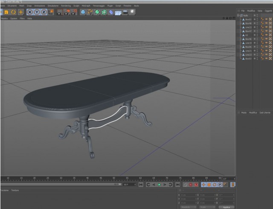Select the Line22 object in tree
The width and height of the screenshot is (273, 209).
point(248,27)
